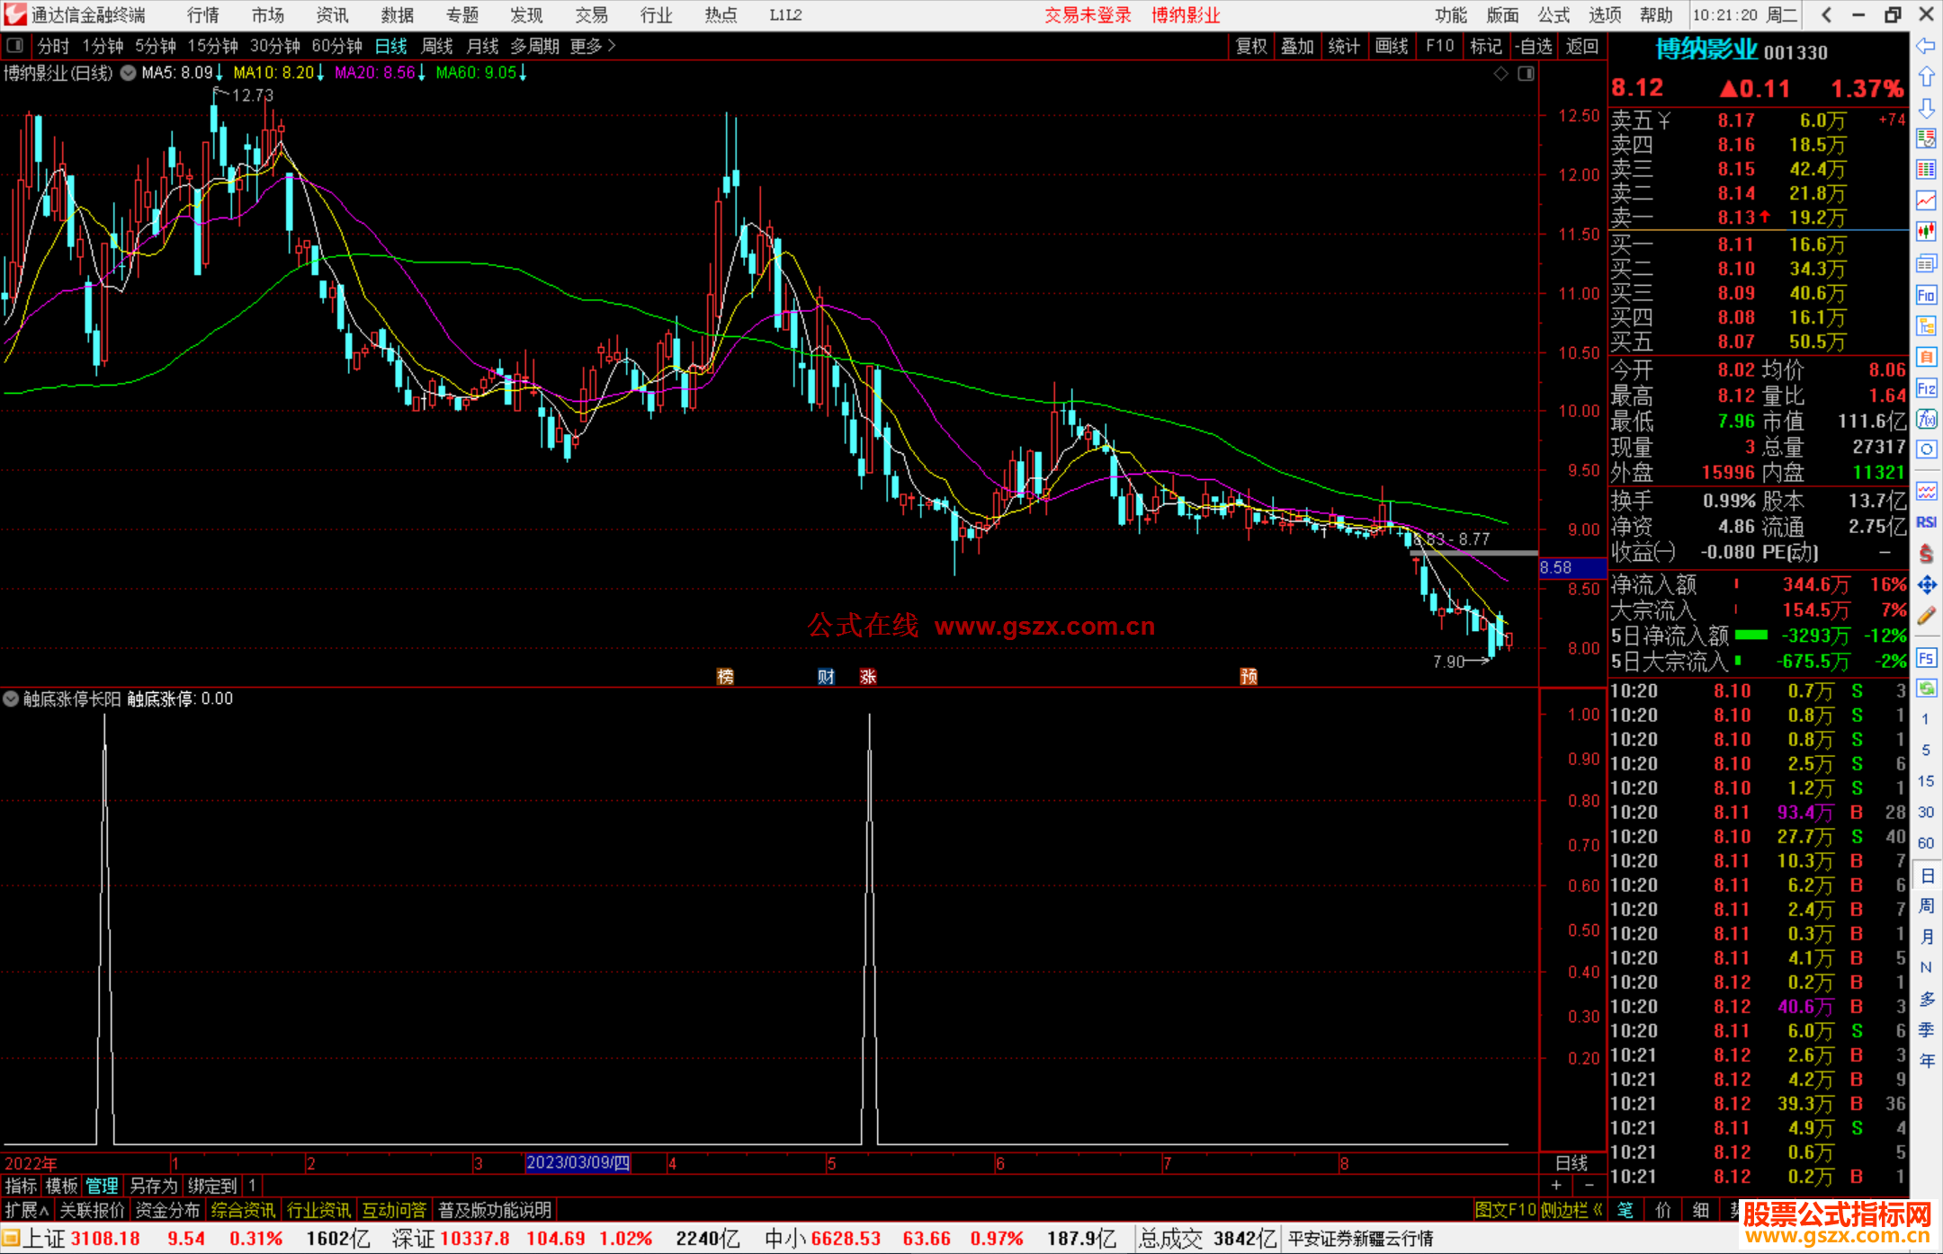Switch to 周线 period tab

tap(437, 46)
